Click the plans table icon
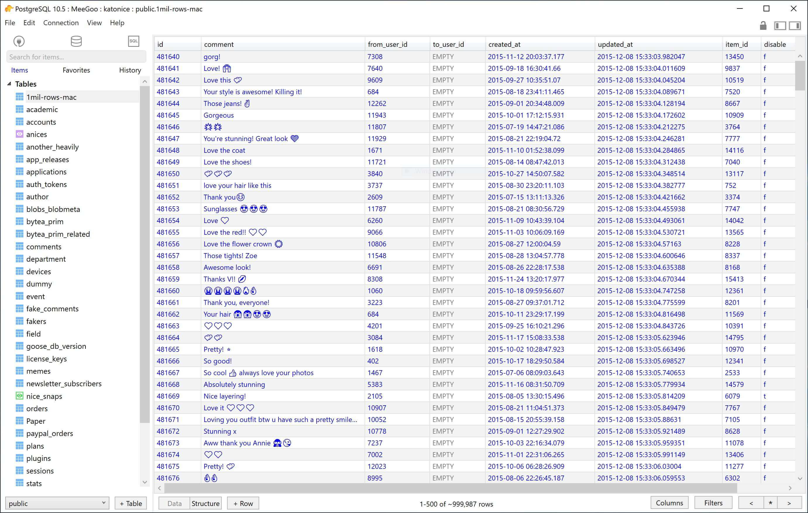Viewport: 808px width, 513px height. pyautogui.click(x=20, y=445)
